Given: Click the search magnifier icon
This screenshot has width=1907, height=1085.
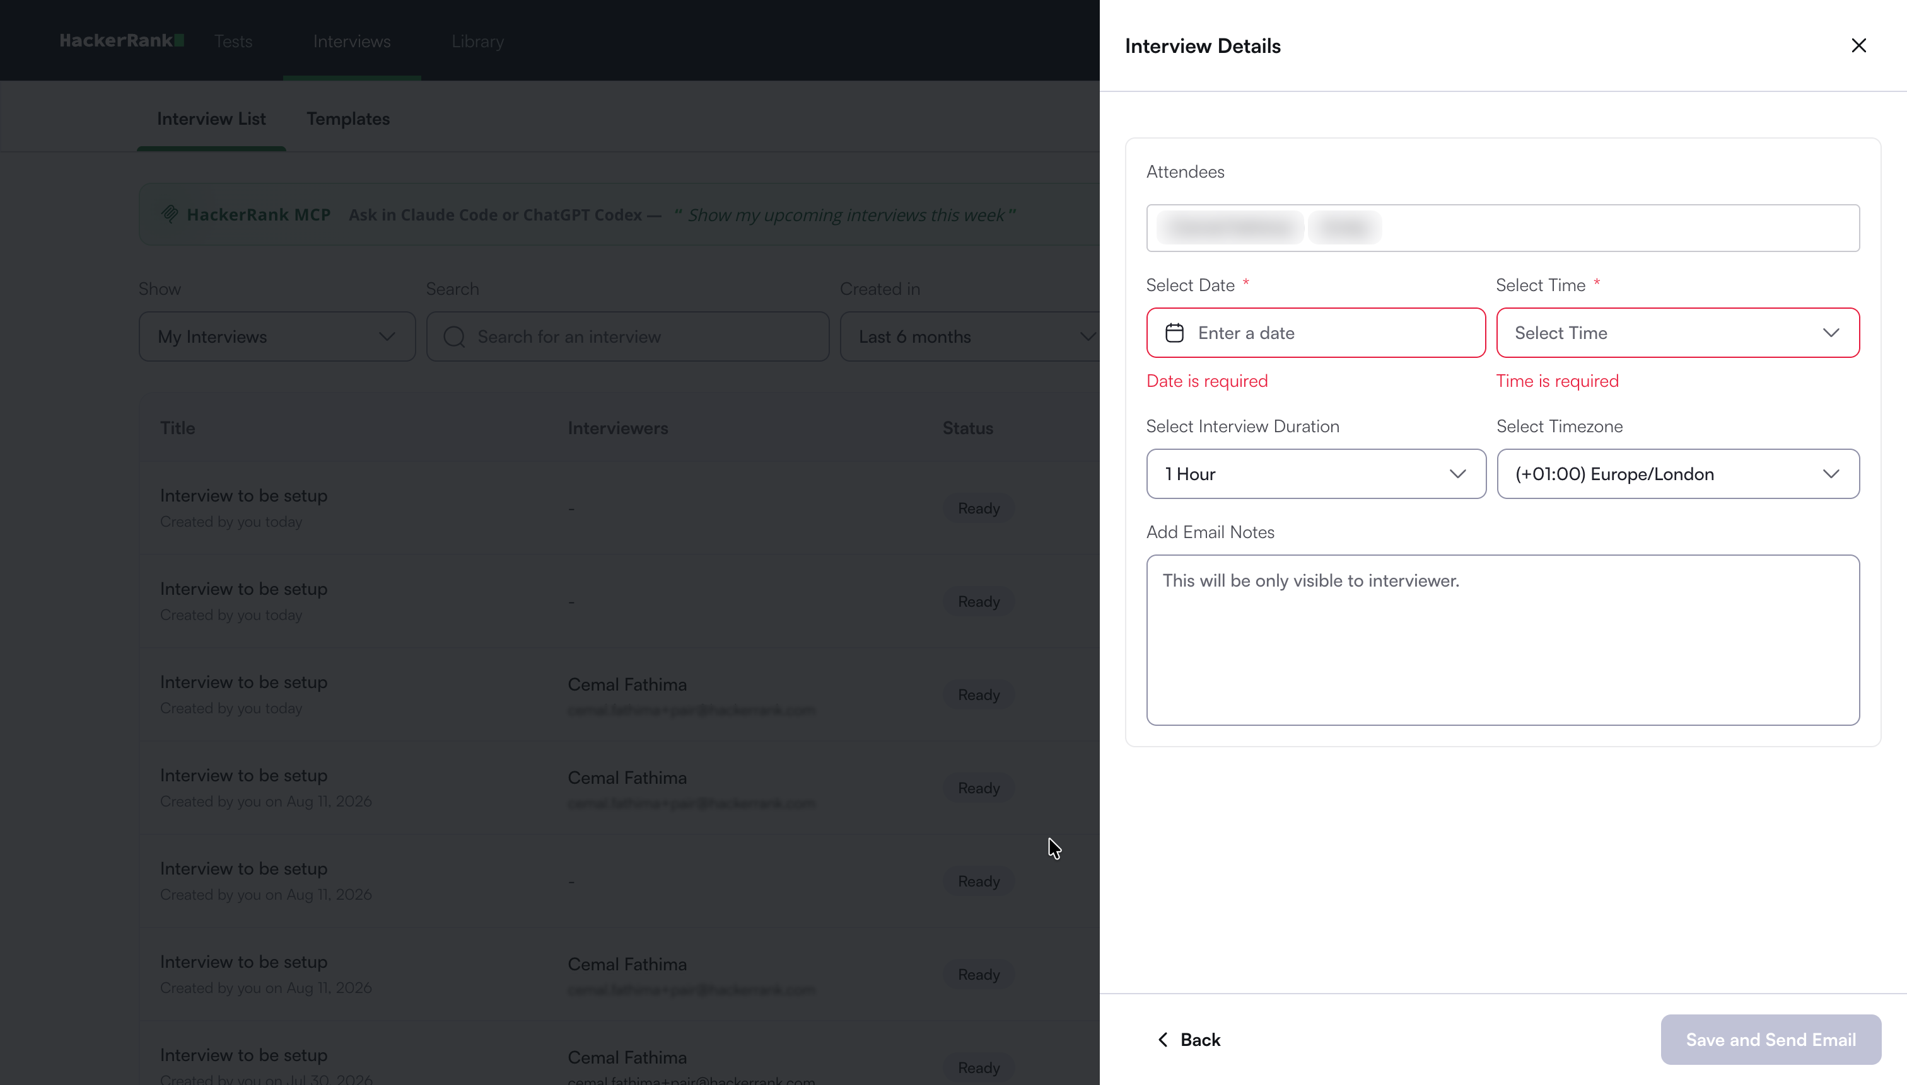Looking at the screenshot, I should click(x=454, y=337).
